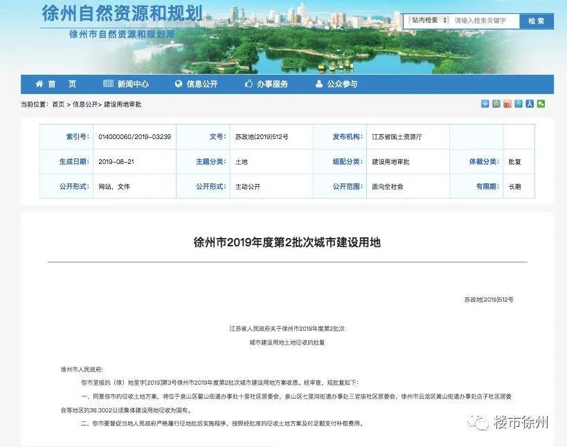Share via the yellow star Qzone icon
The image size is (567, 447).
pos(496,104)
